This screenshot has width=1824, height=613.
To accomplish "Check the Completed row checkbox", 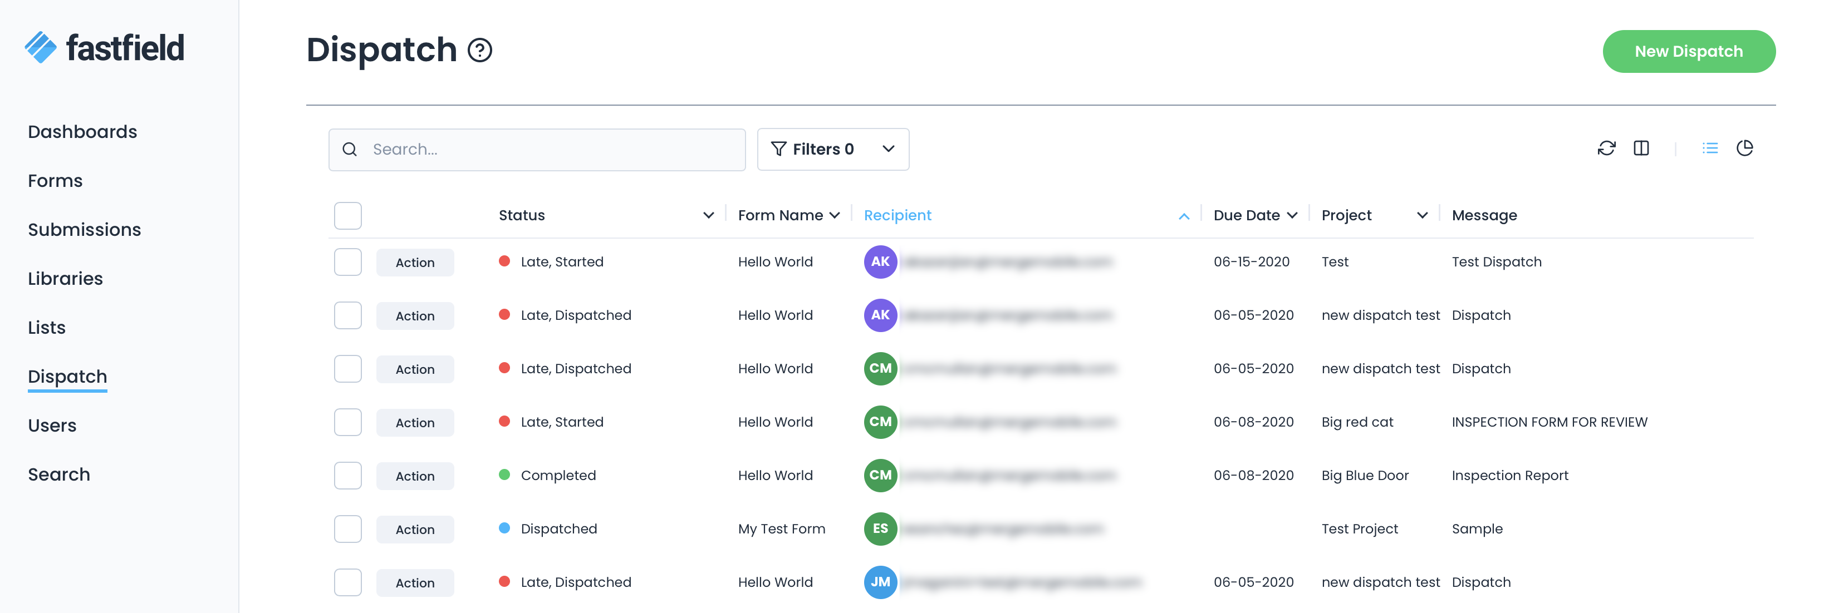I will click(x=347, y=476).
